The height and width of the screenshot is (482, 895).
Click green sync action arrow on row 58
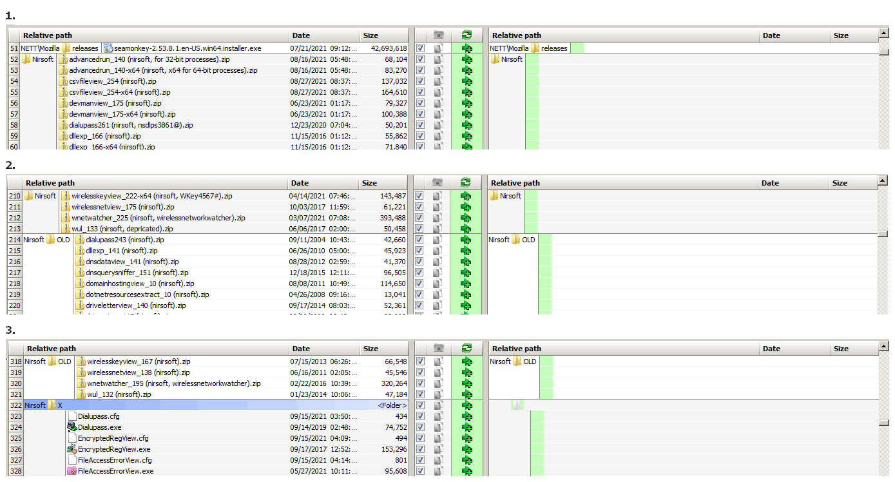pos(467,125)
